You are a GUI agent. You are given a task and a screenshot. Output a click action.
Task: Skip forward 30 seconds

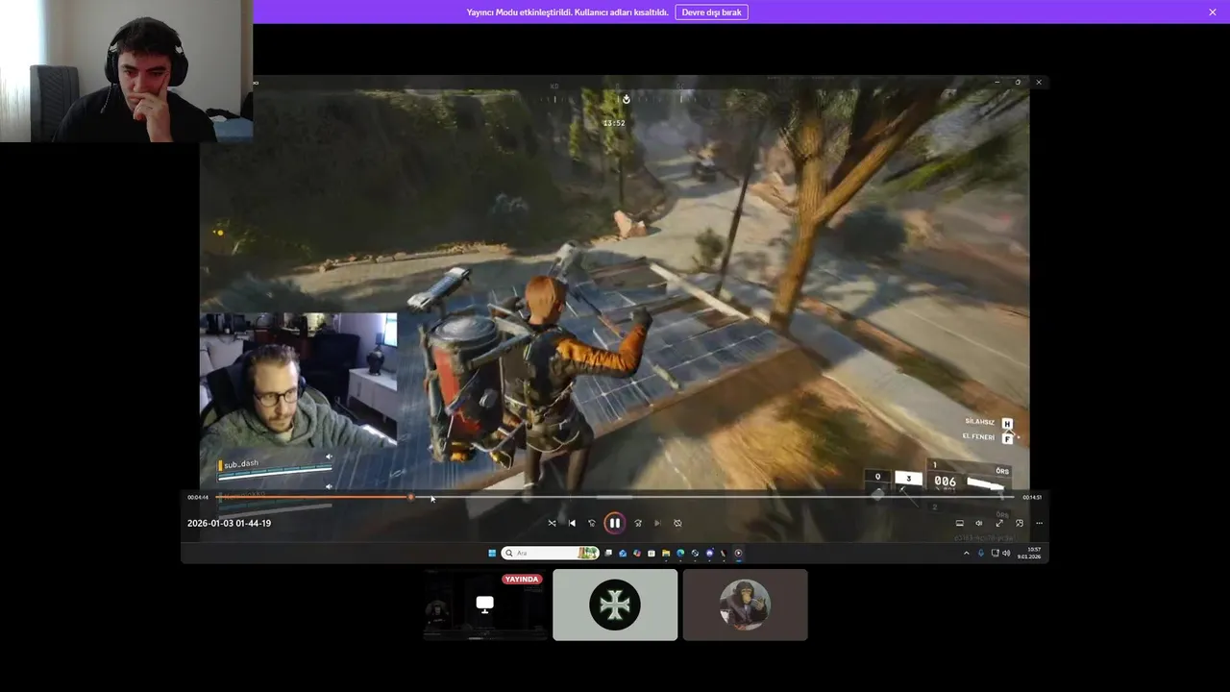(x=638, y=523)
